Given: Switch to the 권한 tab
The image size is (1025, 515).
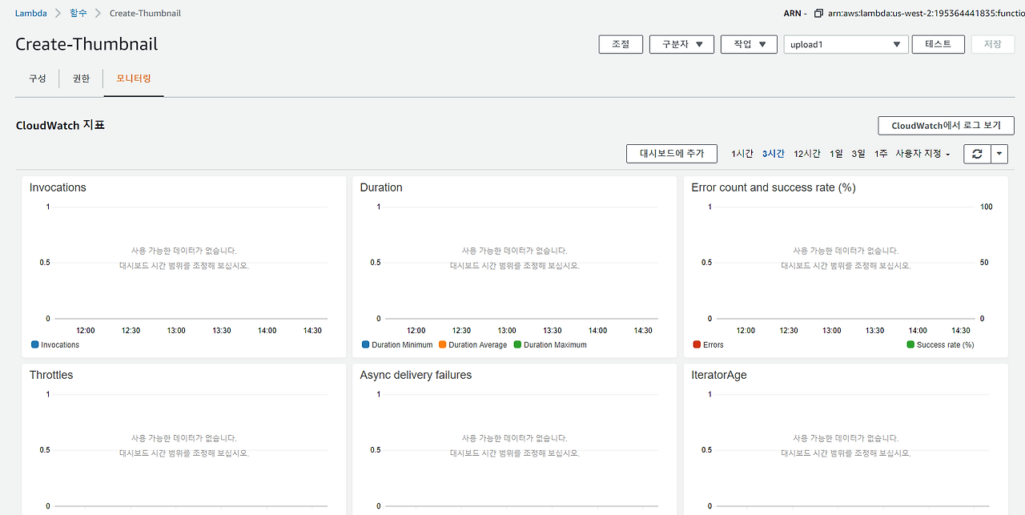Looking at the screenshot, I should [x=81, y=78].
